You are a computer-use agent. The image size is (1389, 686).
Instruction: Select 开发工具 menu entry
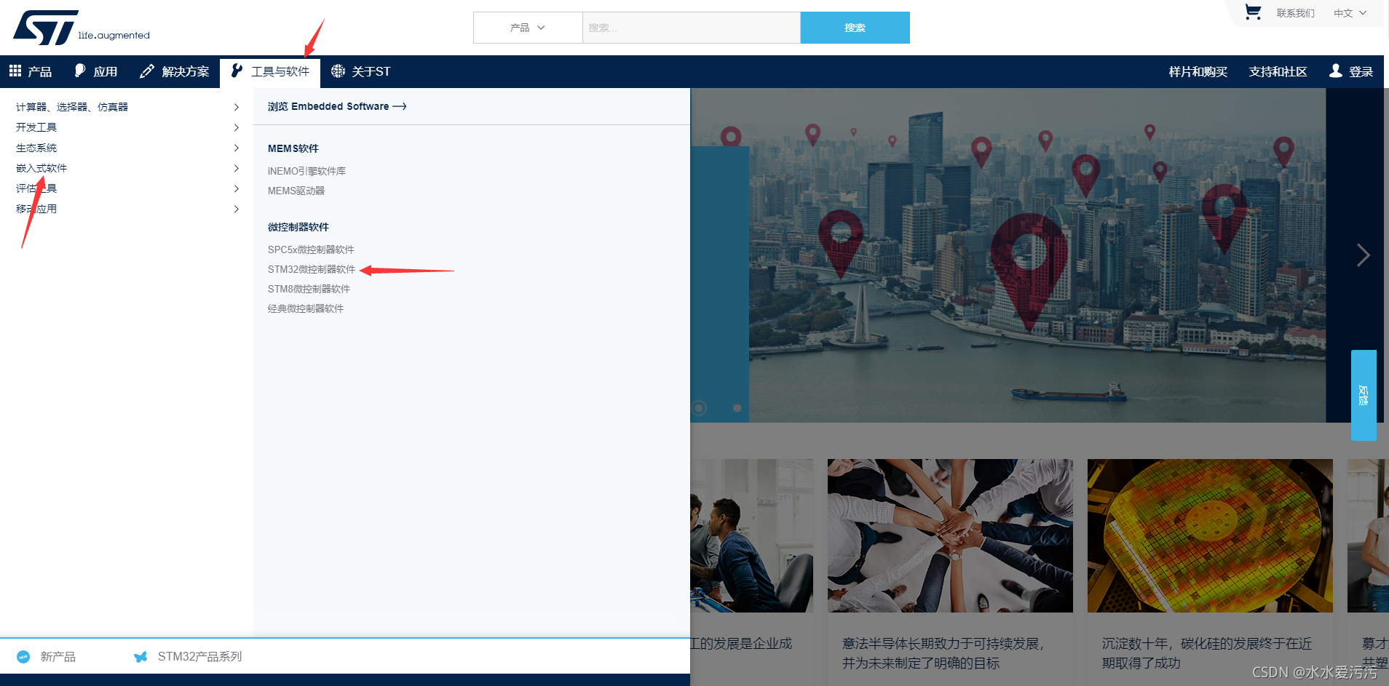coord(36,127)
